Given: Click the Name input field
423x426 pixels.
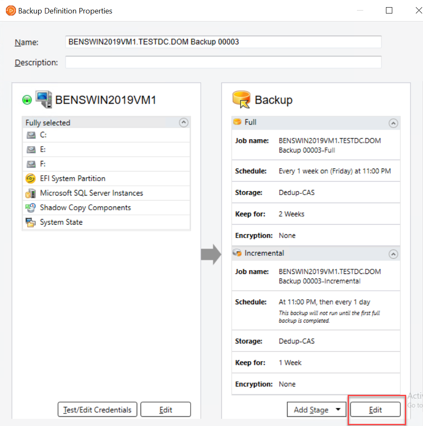Looking at the screenshot, I should [223, 42].
